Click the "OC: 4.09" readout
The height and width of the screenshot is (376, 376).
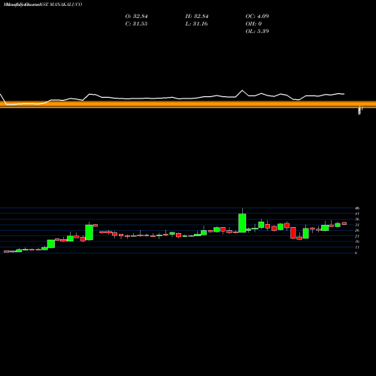point(257,17)
